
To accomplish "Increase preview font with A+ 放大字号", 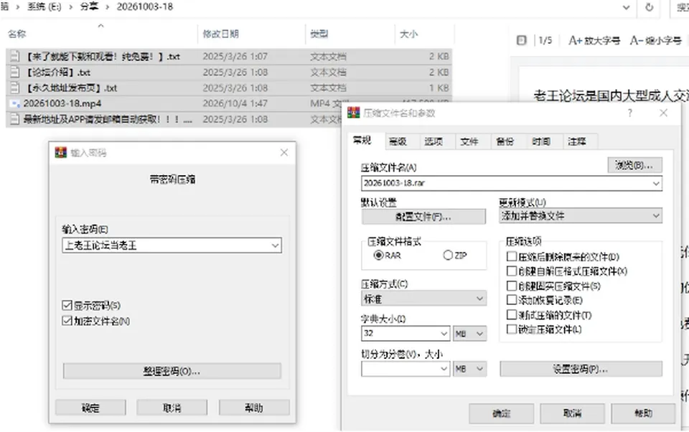I will pyautogui.click(x=594, y=40).
